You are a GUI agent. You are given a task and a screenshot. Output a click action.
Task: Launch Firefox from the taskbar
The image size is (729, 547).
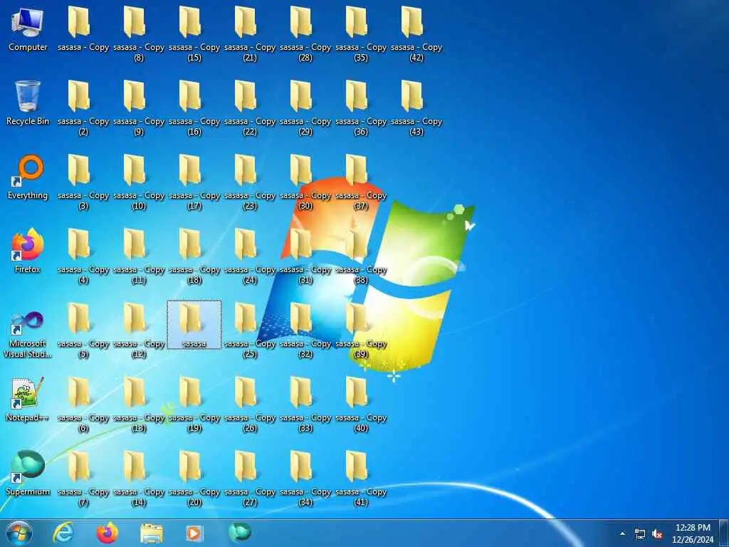click(107, 533)
